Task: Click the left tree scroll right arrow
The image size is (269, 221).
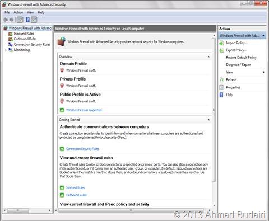Action: click(49, 210)
